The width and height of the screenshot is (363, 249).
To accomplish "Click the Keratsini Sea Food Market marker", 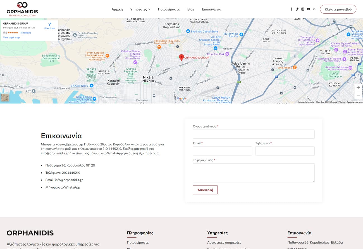I will (94, 99).
